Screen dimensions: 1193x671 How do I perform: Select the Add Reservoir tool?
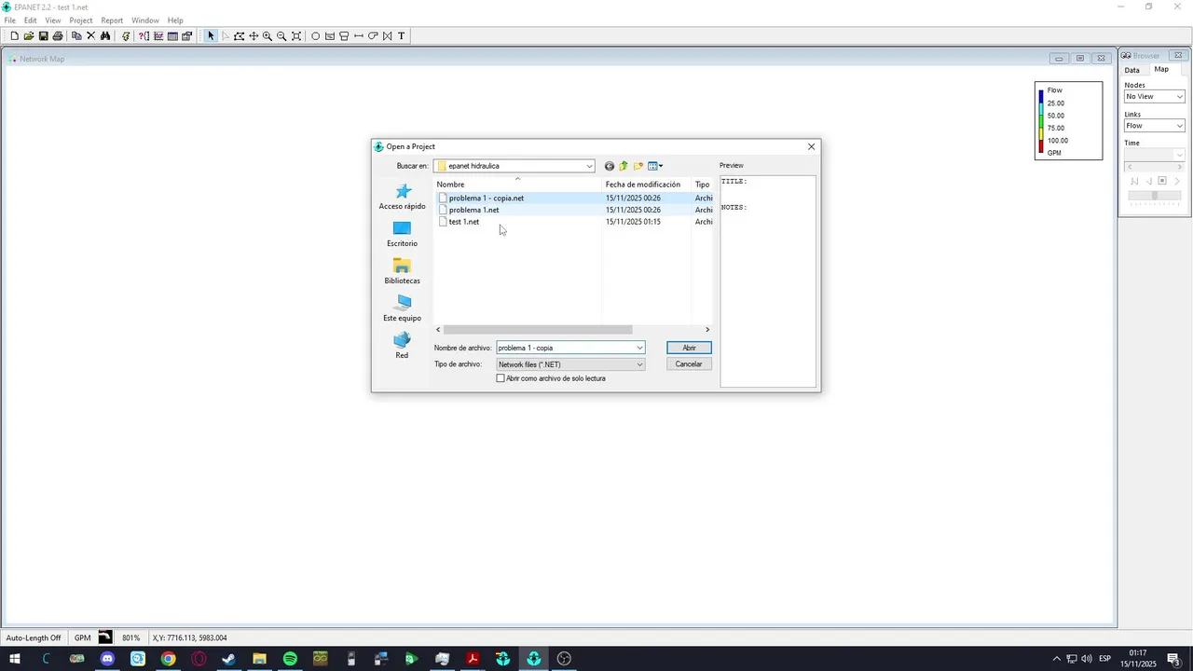[x=330, y=36]
